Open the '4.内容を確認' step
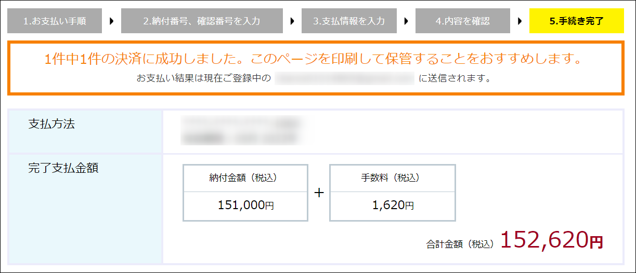The image size is (636, 273). click(x=463, y=21)
